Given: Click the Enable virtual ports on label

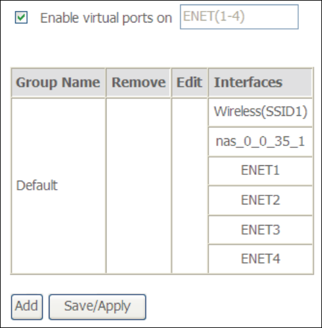Looking at the screenshot, I should 106,18.
